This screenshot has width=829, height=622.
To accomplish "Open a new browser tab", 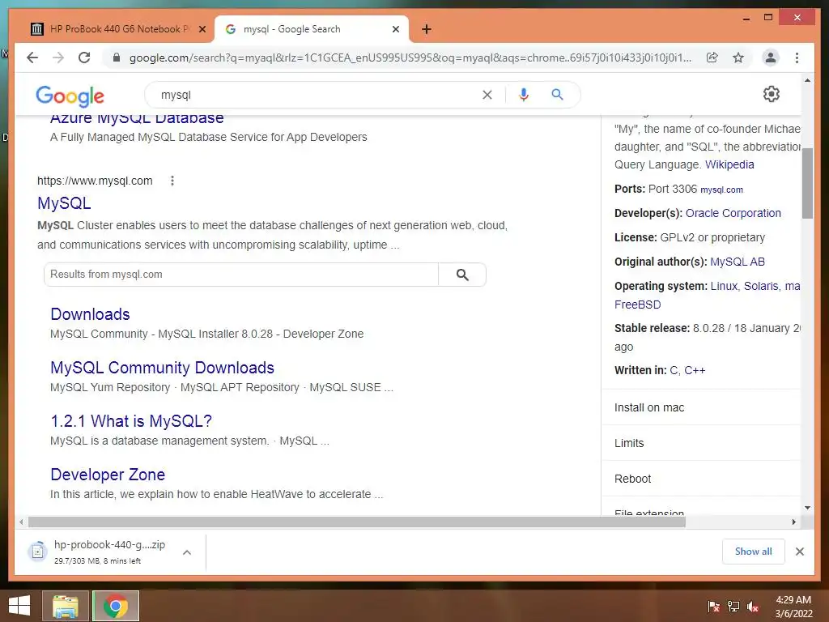I will [x=427, y=29].
